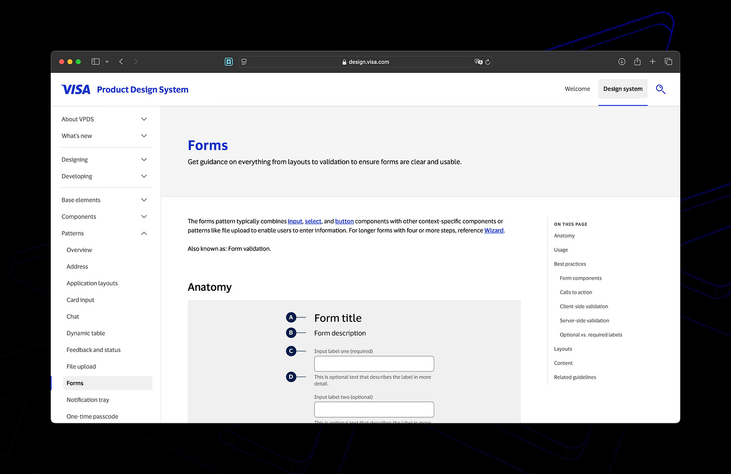Expand the Developing section

(105, 176)
